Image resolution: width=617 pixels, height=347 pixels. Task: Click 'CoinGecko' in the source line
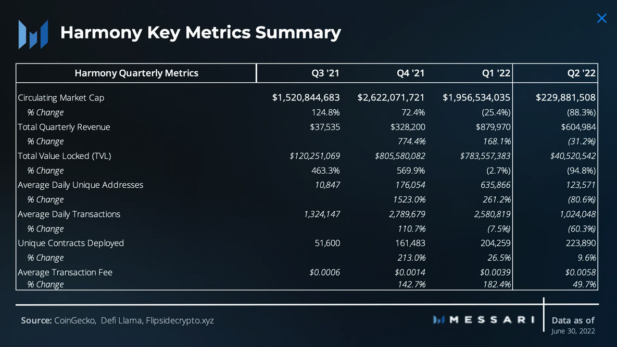pyautogui.click(x=75, y=320)
